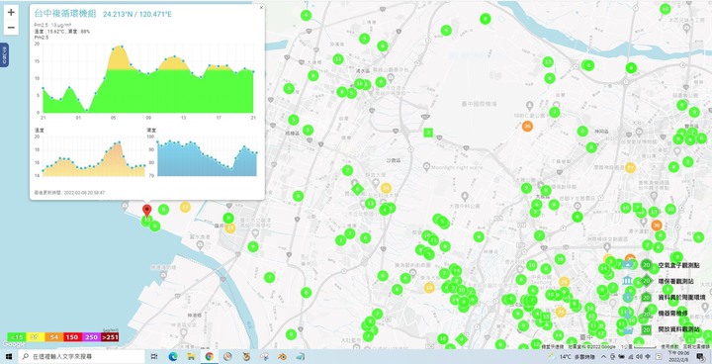712x364 pixels.
Task: Click the >251 dark red legend swatch
Action: coord(110,337)
